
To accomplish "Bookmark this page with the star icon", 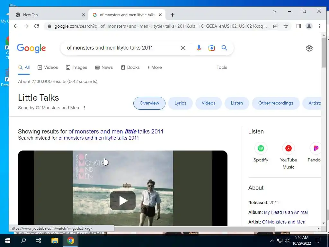I will click(x=286, y=26).
